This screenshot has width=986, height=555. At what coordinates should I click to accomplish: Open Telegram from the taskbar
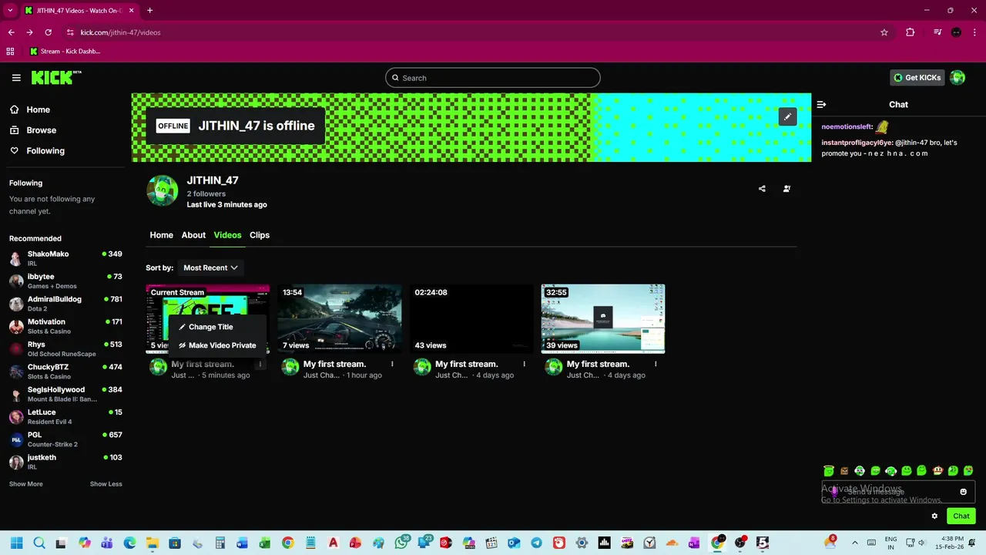(x=536, y=543)
